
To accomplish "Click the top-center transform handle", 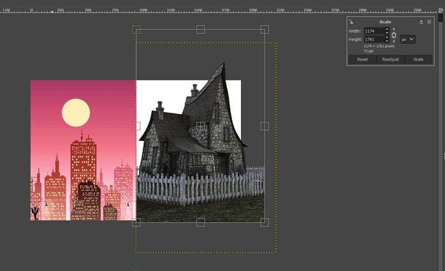I will (200, 29).
